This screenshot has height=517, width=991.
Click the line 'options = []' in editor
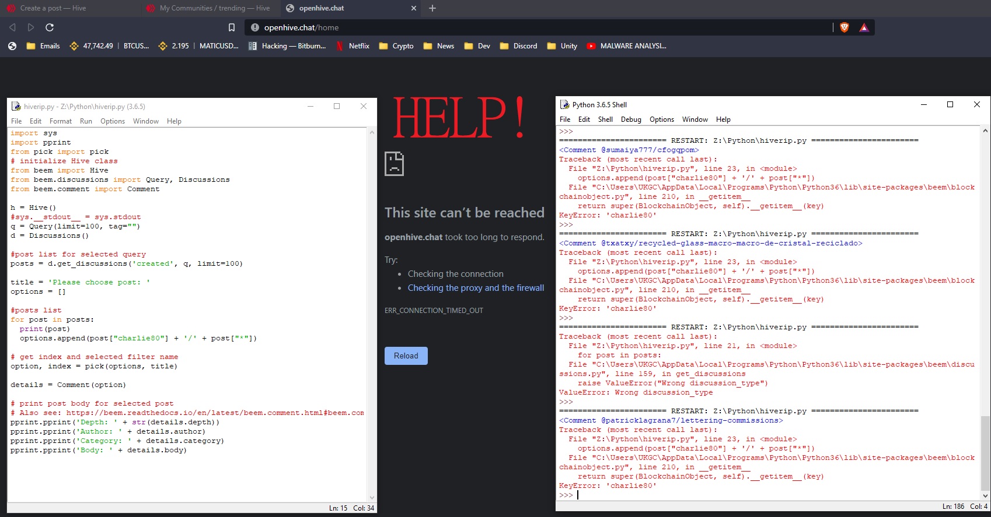coord(38,291)
